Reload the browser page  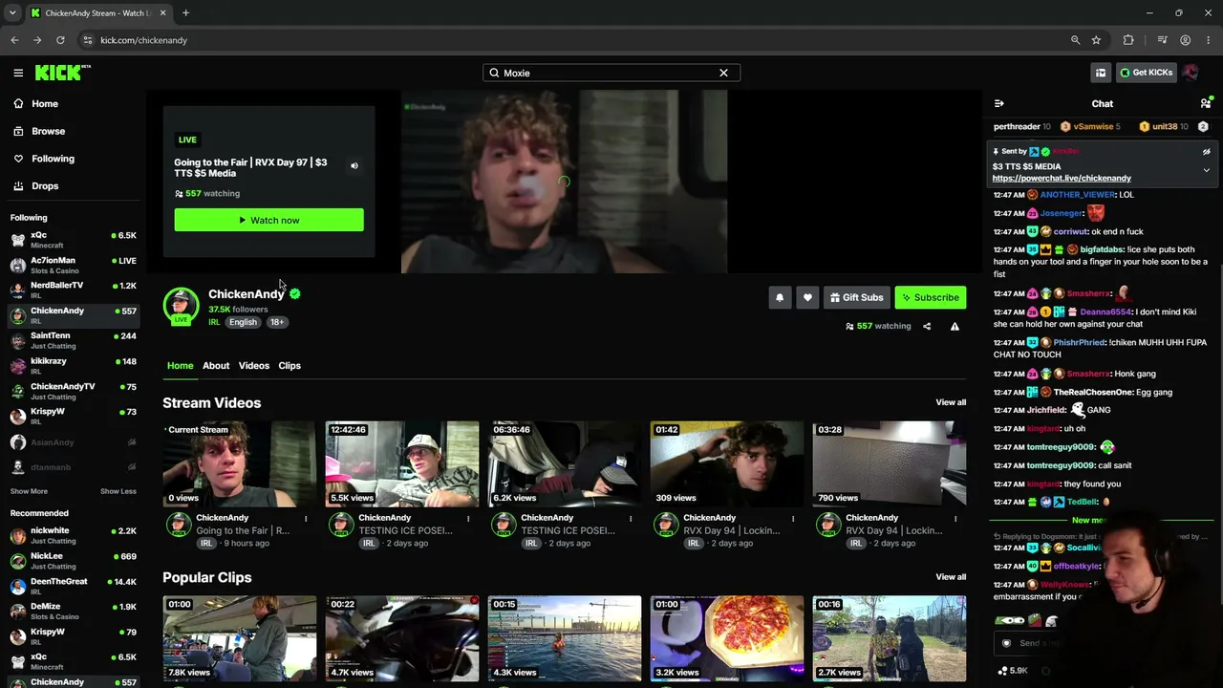click(60, 40)
